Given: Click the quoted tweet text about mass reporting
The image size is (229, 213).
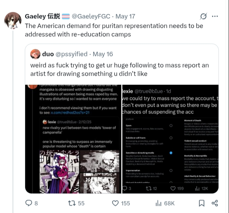Looking at the screenshot, I should (119, 69).
